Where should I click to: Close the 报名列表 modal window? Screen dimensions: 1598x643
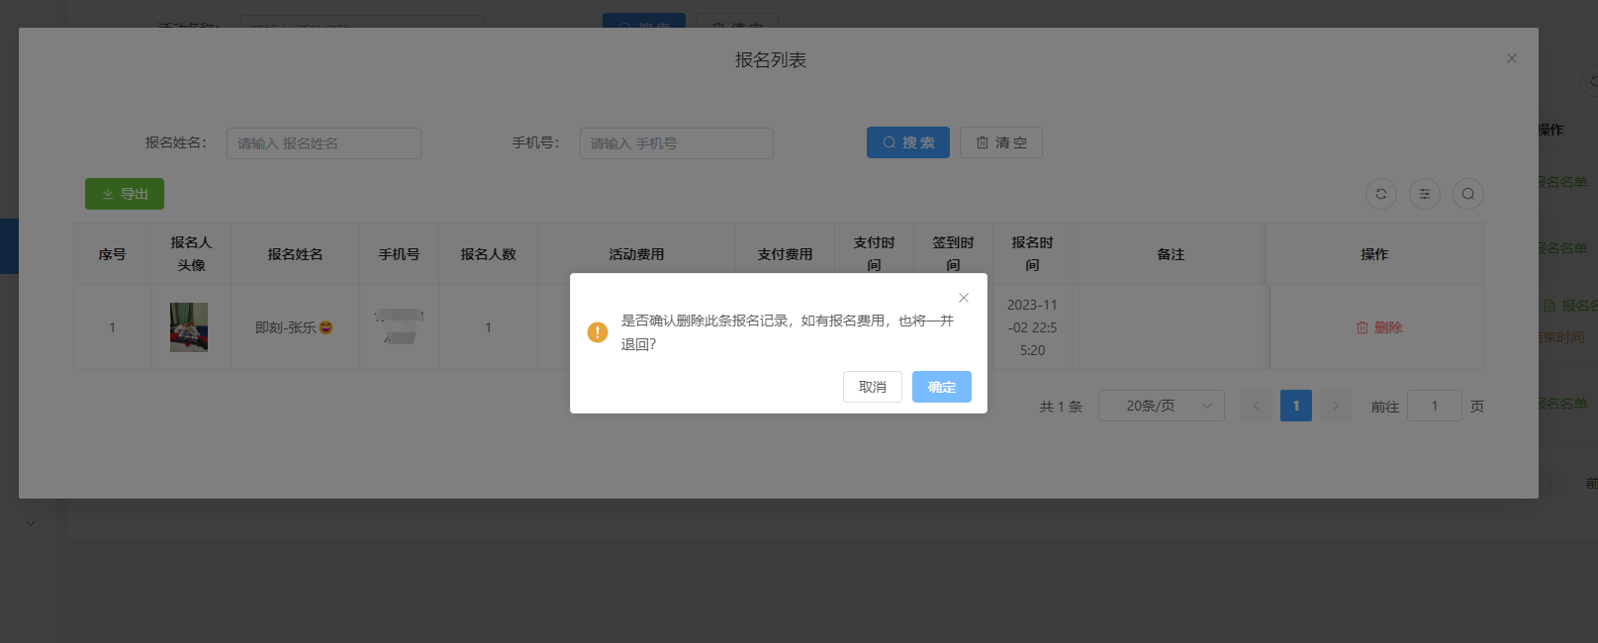(1511, 58)
